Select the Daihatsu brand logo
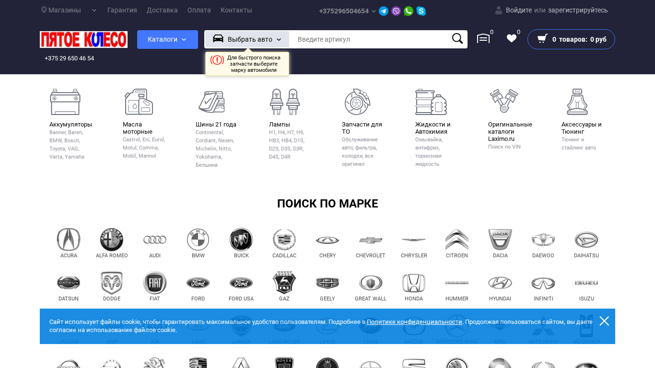 (586, 240)
